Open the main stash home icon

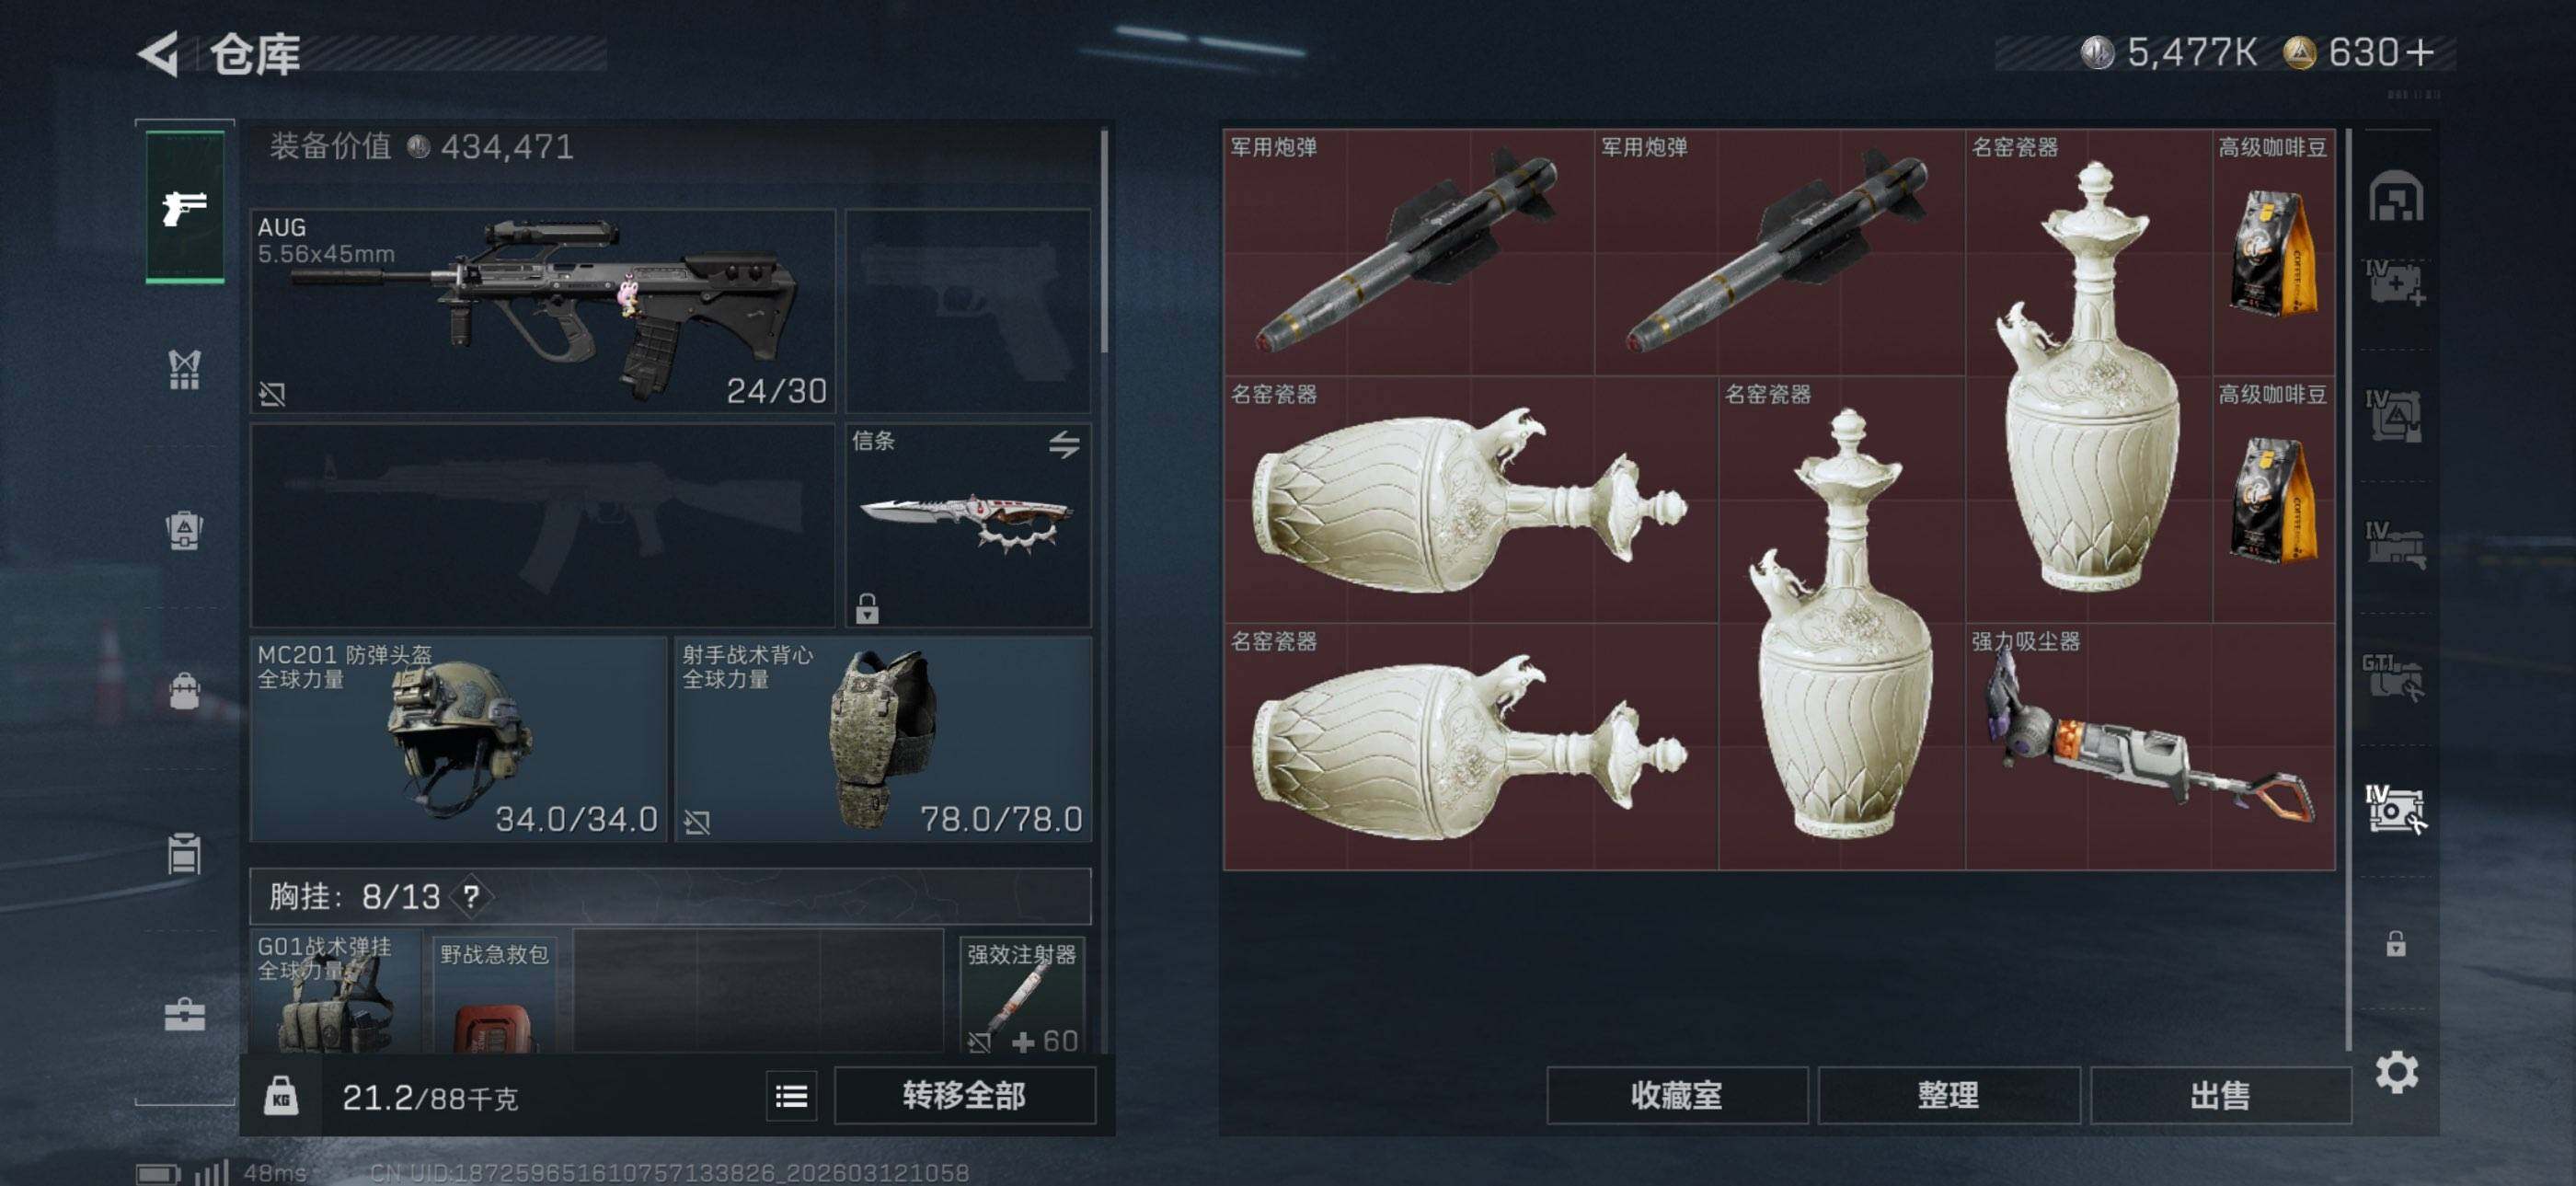(2396, 196)
